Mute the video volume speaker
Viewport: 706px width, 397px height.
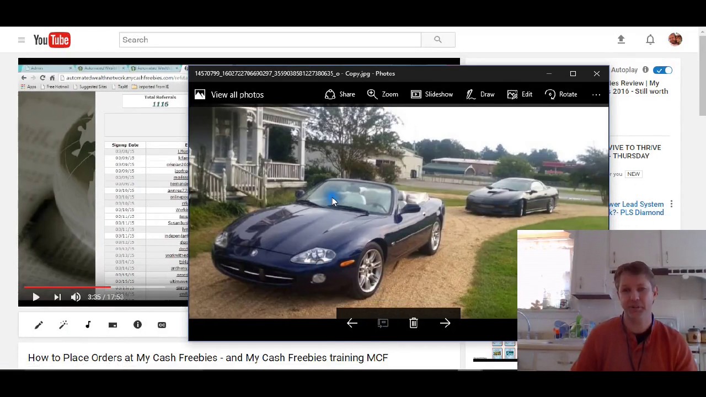(76, 297)
